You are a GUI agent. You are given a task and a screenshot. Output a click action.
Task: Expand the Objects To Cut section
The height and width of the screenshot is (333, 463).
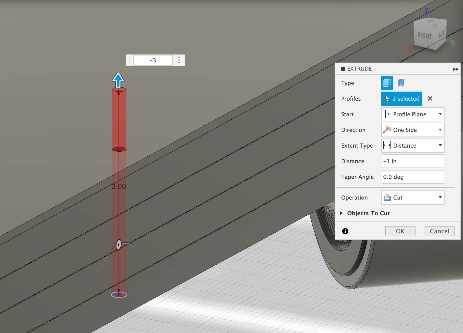coord(341,213)
